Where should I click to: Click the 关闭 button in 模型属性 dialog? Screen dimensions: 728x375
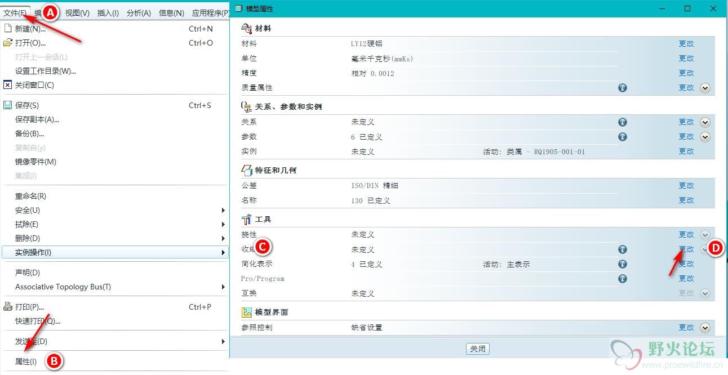[478, 349]
